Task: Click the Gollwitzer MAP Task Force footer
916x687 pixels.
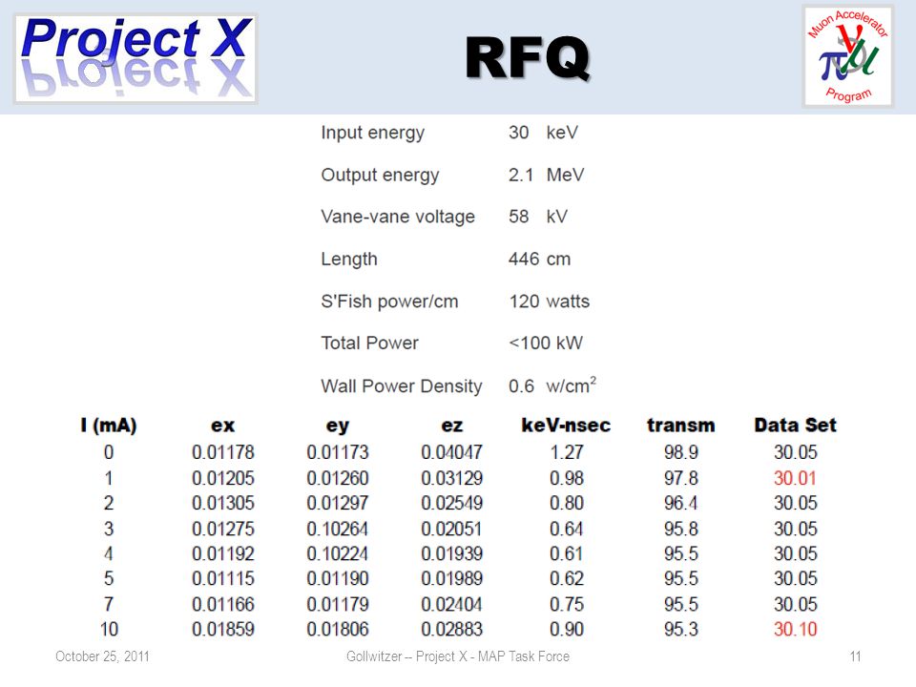Action: coord(457,656)
